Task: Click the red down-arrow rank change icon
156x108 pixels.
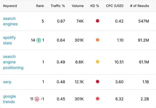Action: (37, 99)
